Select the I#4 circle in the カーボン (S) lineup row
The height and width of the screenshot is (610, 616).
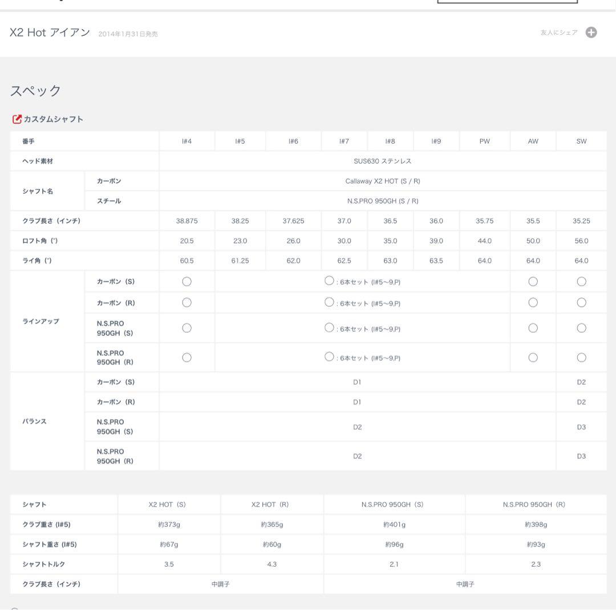coord(187,281)
